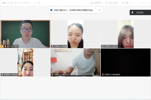Click the 主持人工具 shield icon

point(106,3)
